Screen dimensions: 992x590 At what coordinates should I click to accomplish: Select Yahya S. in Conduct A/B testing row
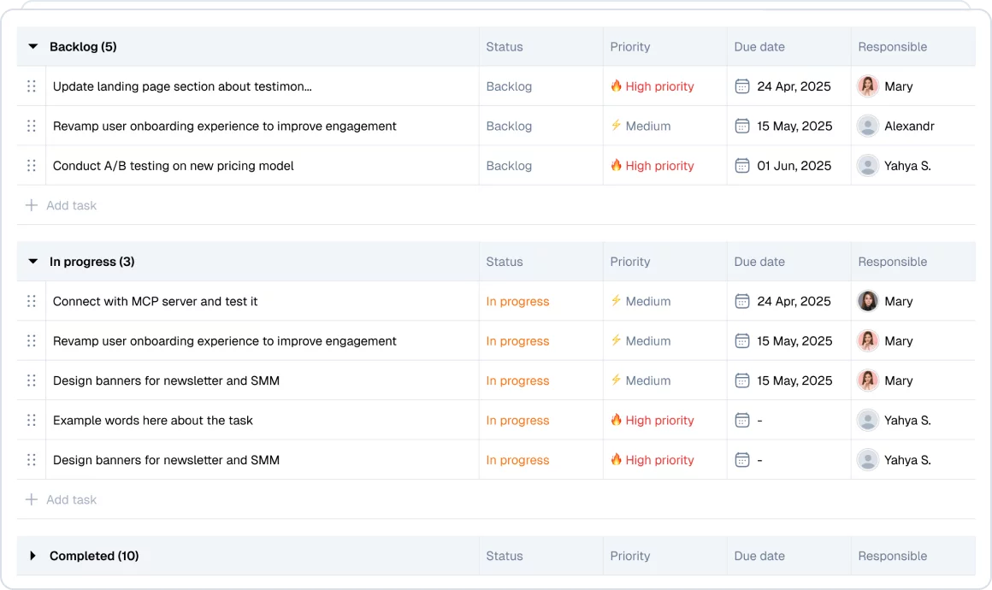coord(906,166)
